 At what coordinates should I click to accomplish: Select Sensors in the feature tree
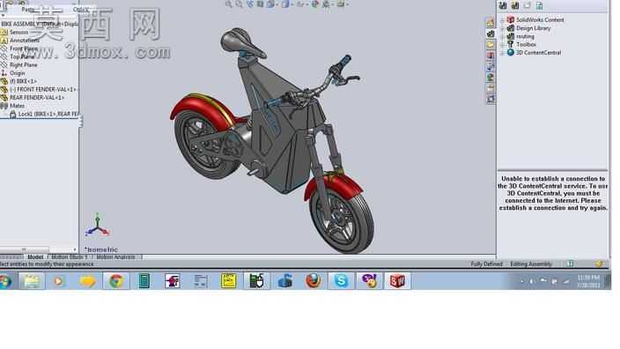click(18, 32)
